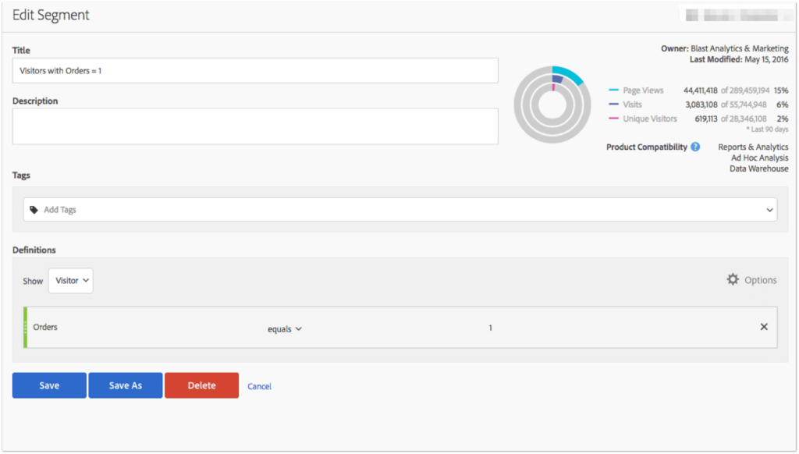
Task: Grab the green drag handle on Orders rule
Action: pos(26,328)
